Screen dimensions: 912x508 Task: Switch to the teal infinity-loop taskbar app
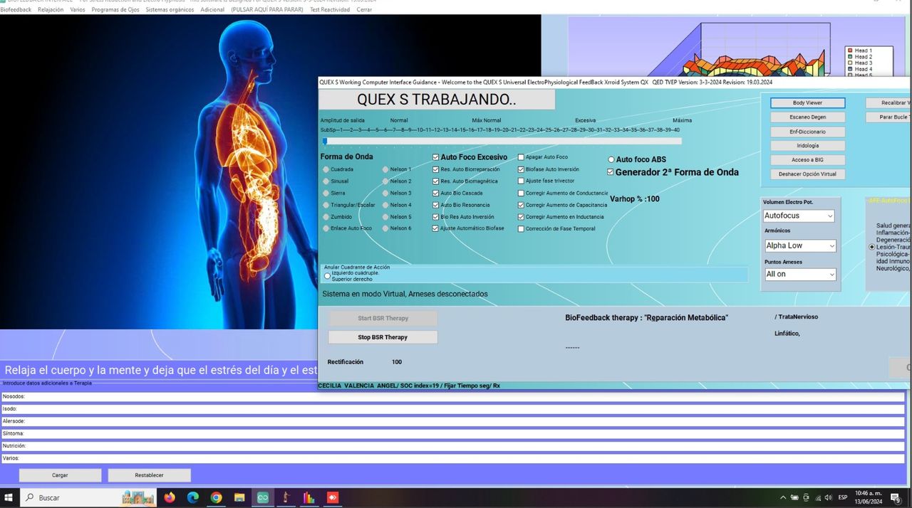(263, 497)
